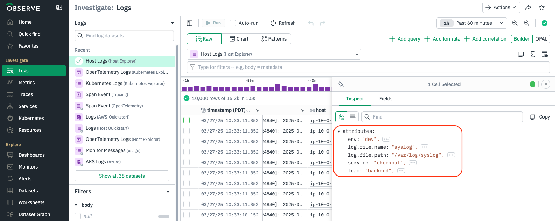This screenshot has height=221, width=555.
Task: Switch to the Fields tab
Action: 386,99
